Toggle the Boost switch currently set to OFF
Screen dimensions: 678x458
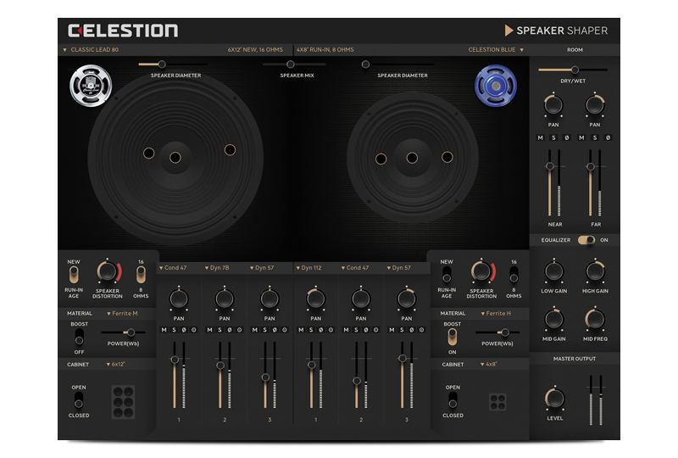(79, 337)
